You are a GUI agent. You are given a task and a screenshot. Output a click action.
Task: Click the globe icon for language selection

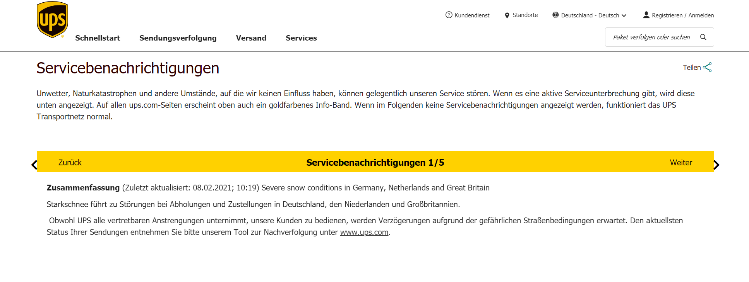tap(555, 15)
